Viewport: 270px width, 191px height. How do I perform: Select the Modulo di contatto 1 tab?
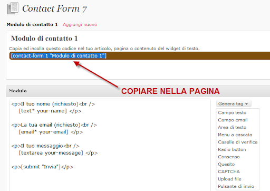[x=32, y=24]
